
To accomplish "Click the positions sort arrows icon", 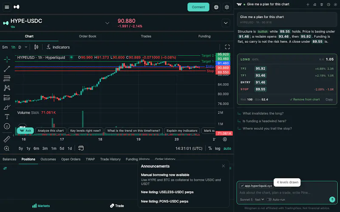I will tap(5, 168).
